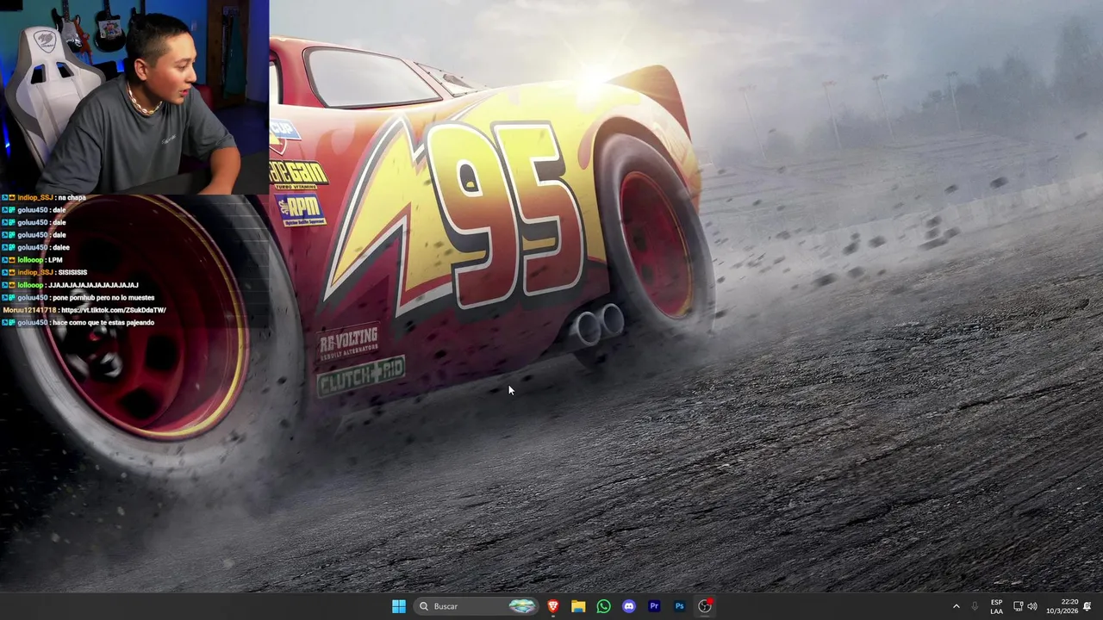Click the 'dalee' chat message

point(60,248)
